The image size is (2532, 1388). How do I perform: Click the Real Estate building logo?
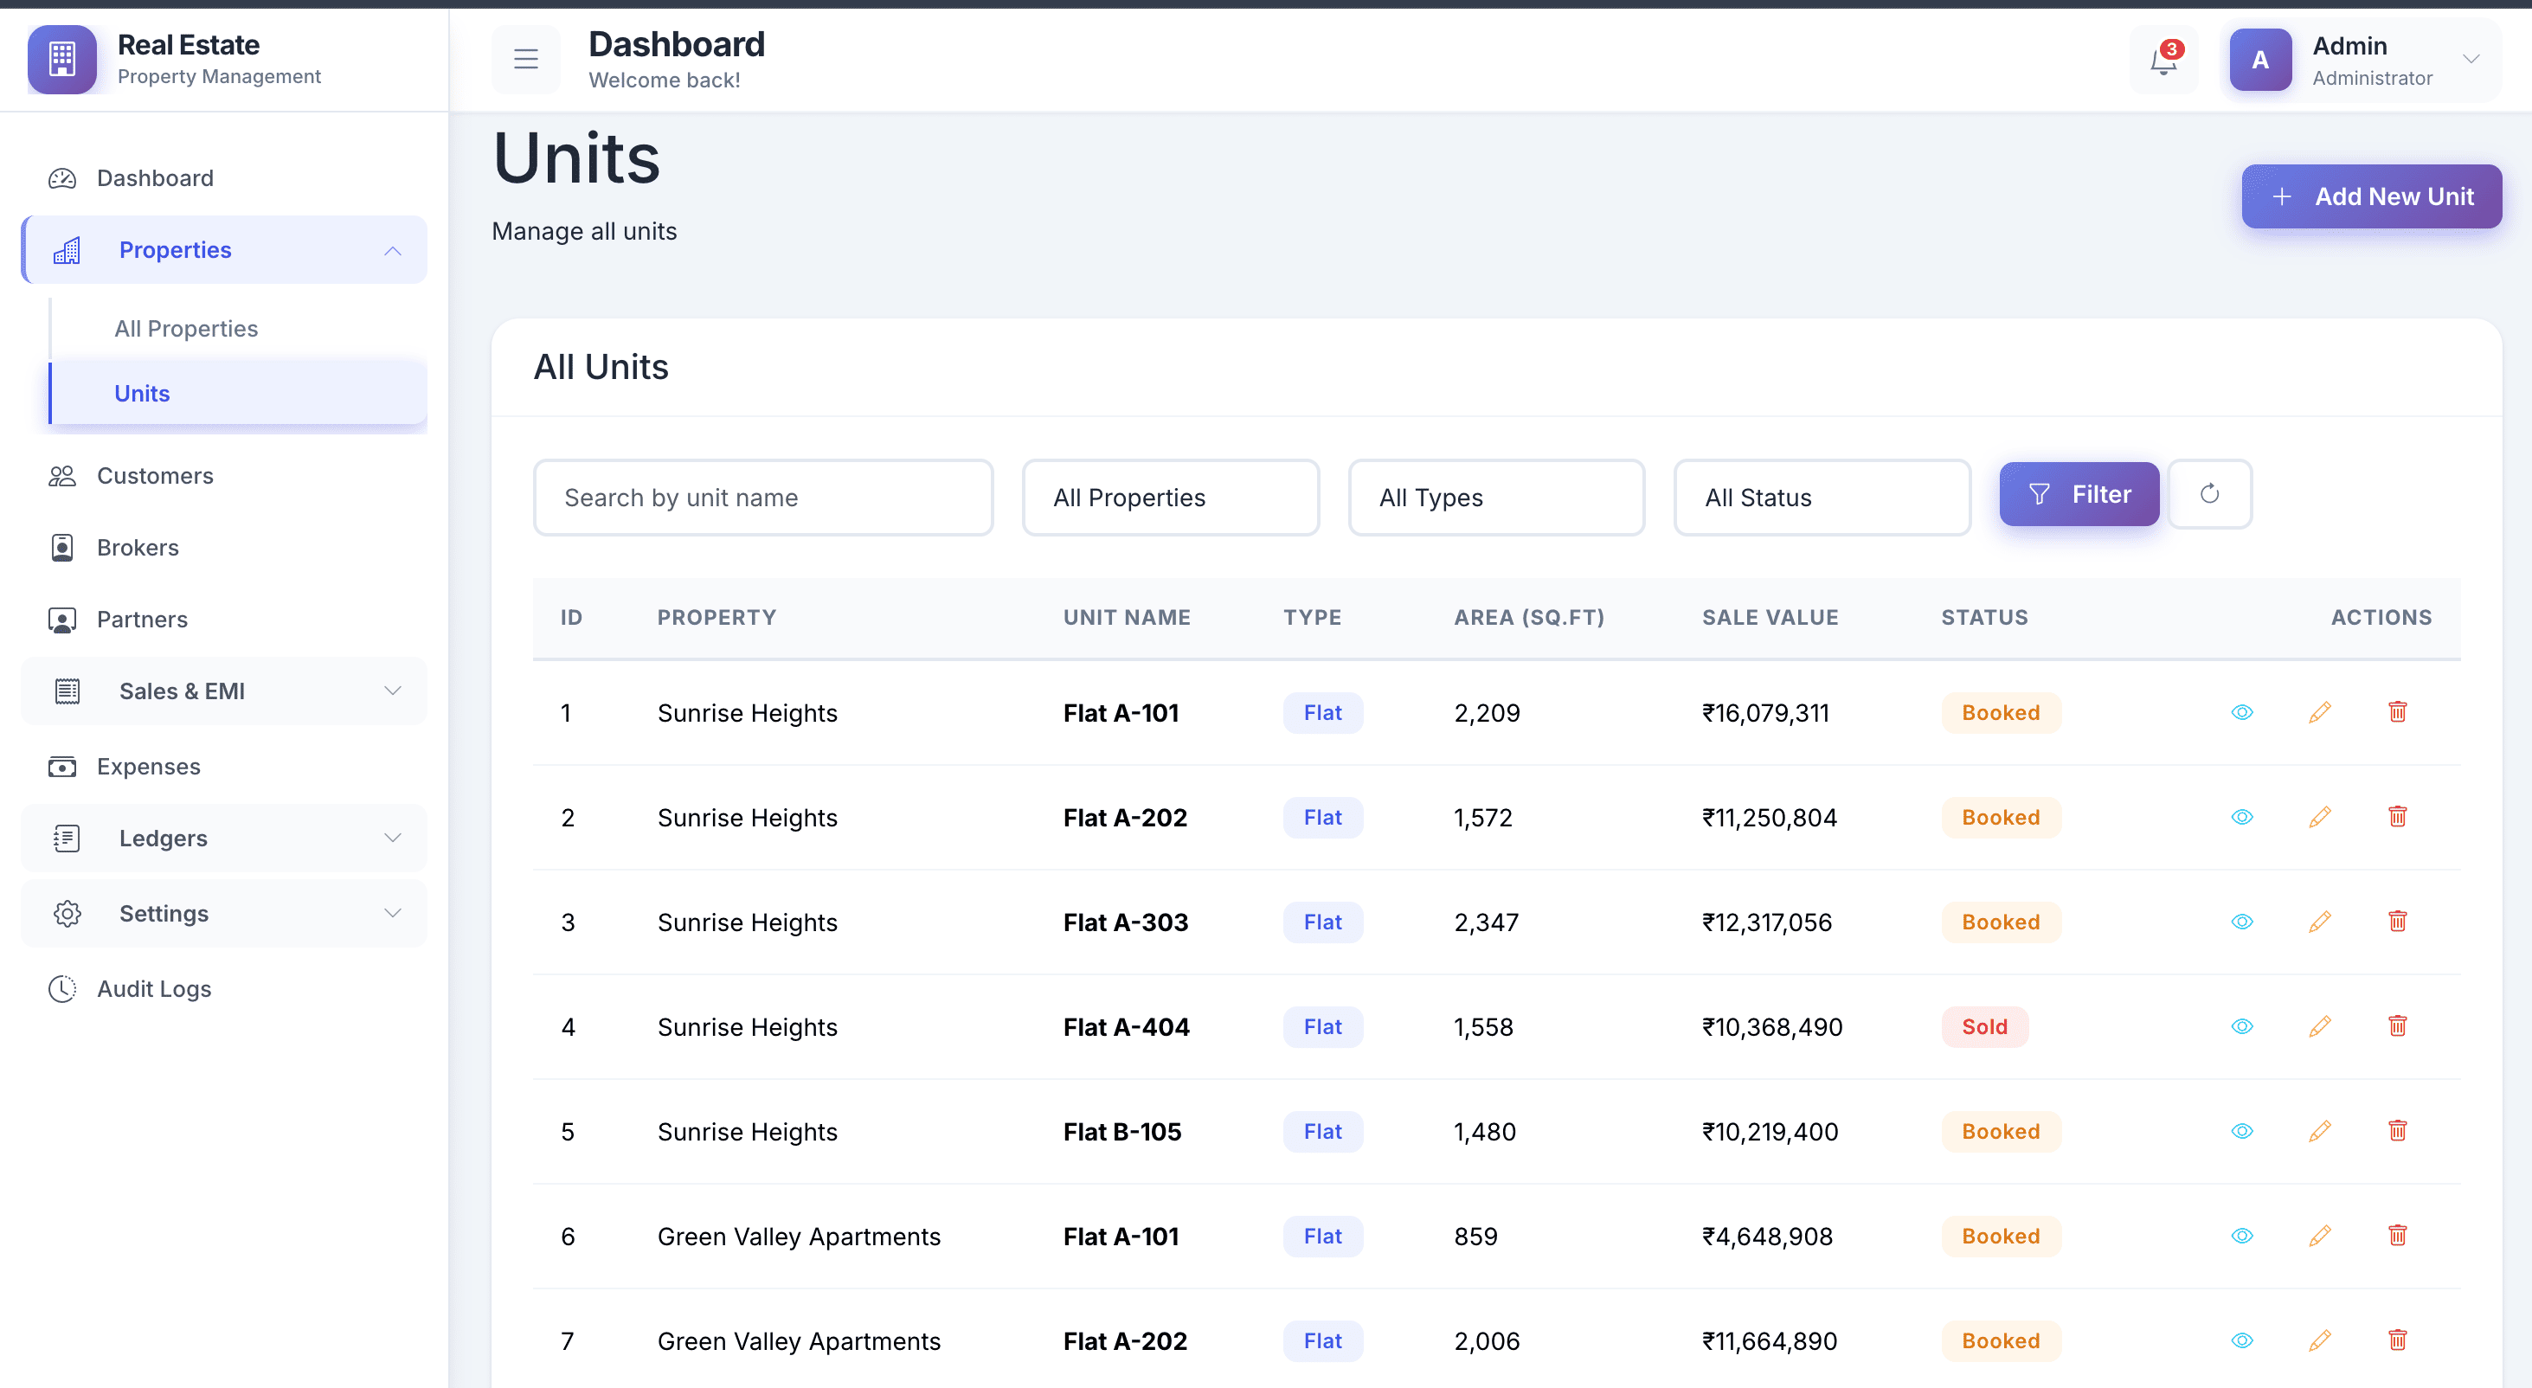(x=62, y=59)
